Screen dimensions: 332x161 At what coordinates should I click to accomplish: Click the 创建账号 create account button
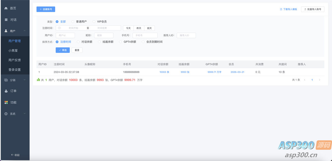coord(45,9)
